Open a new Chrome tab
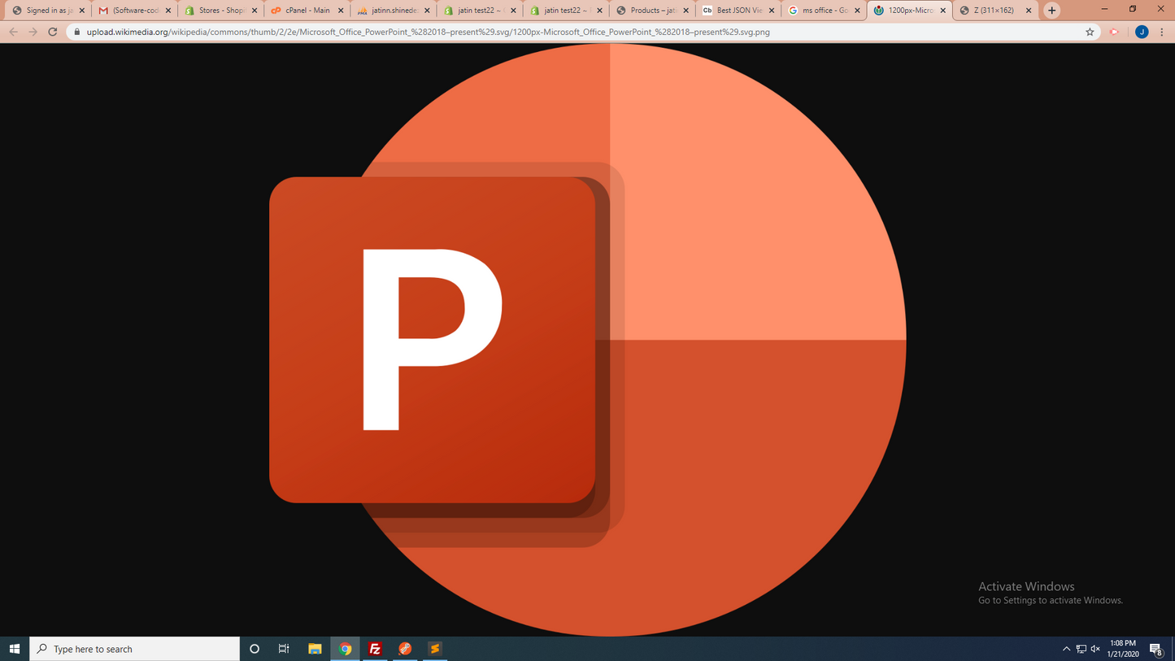Viewport: 1175px width, 661px height. click(1052, 11)
